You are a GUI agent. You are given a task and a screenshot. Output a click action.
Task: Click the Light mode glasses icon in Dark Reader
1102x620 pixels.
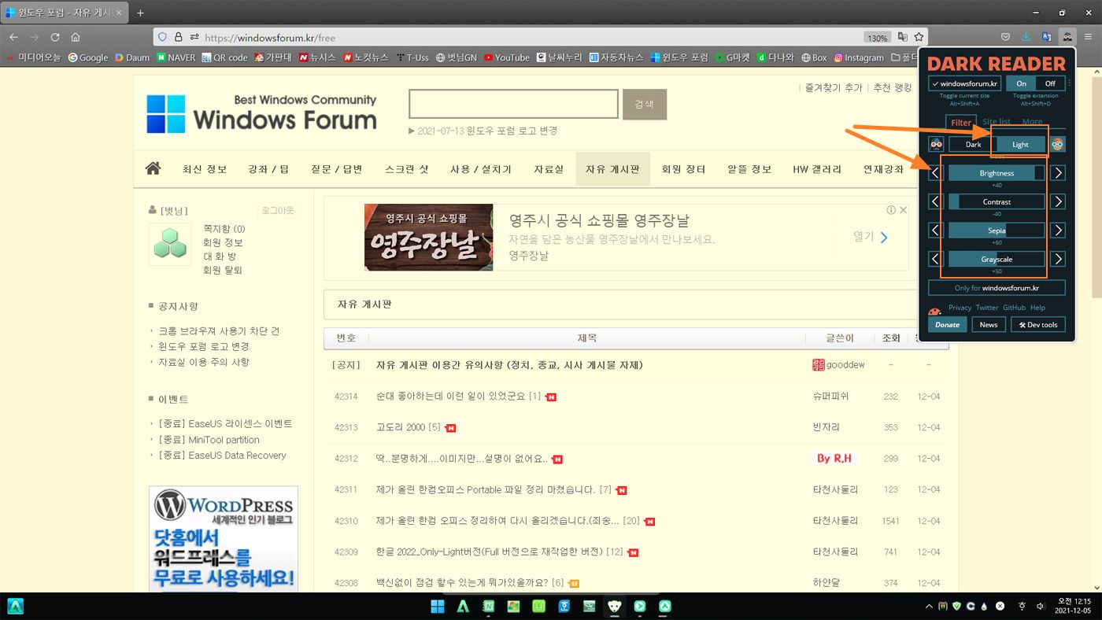pos(1057,144)
